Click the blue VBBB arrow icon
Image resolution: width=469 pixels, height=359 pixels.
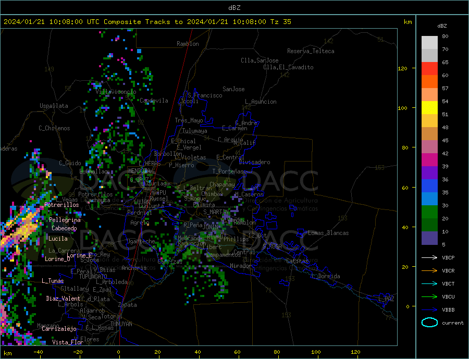(429, 310)
